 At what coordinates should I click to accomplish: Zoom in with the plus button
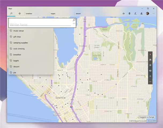click(150, 76)
